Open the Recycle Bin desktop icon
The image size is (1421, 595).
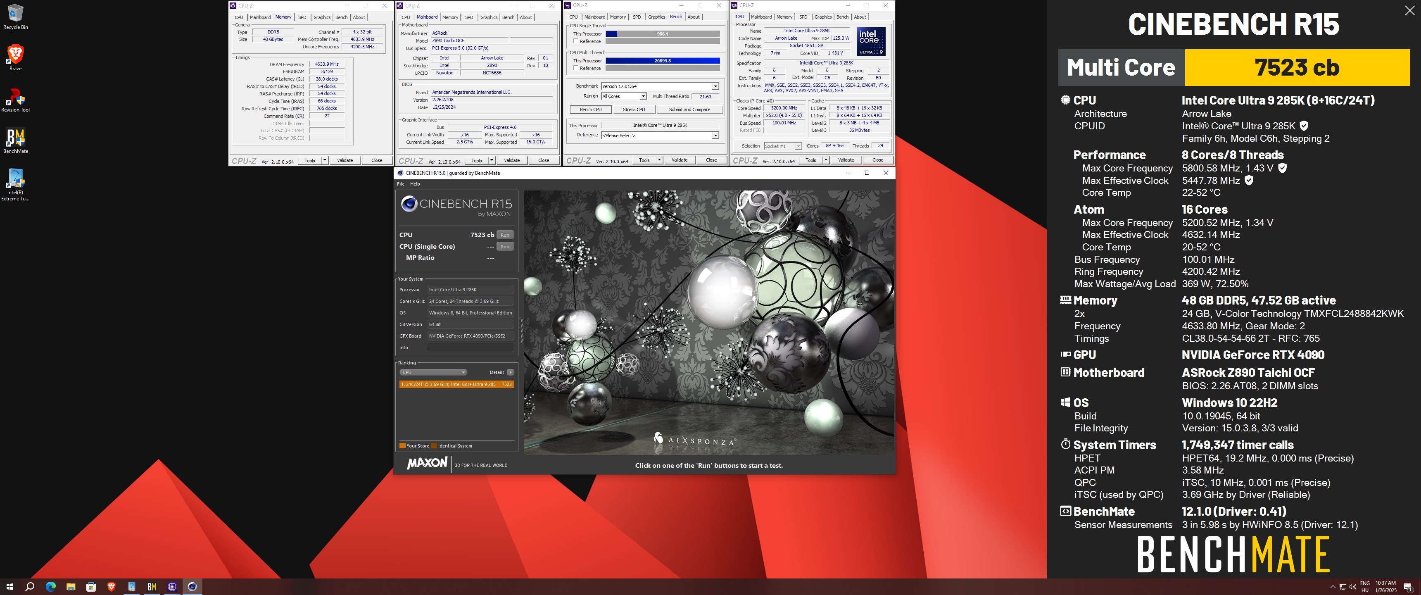[15, 17]
